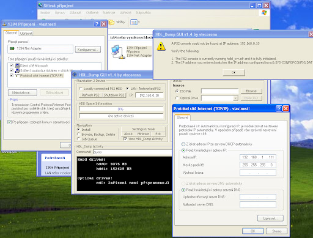Close the 1394 Připojení properties window

[x=104, y=24]
